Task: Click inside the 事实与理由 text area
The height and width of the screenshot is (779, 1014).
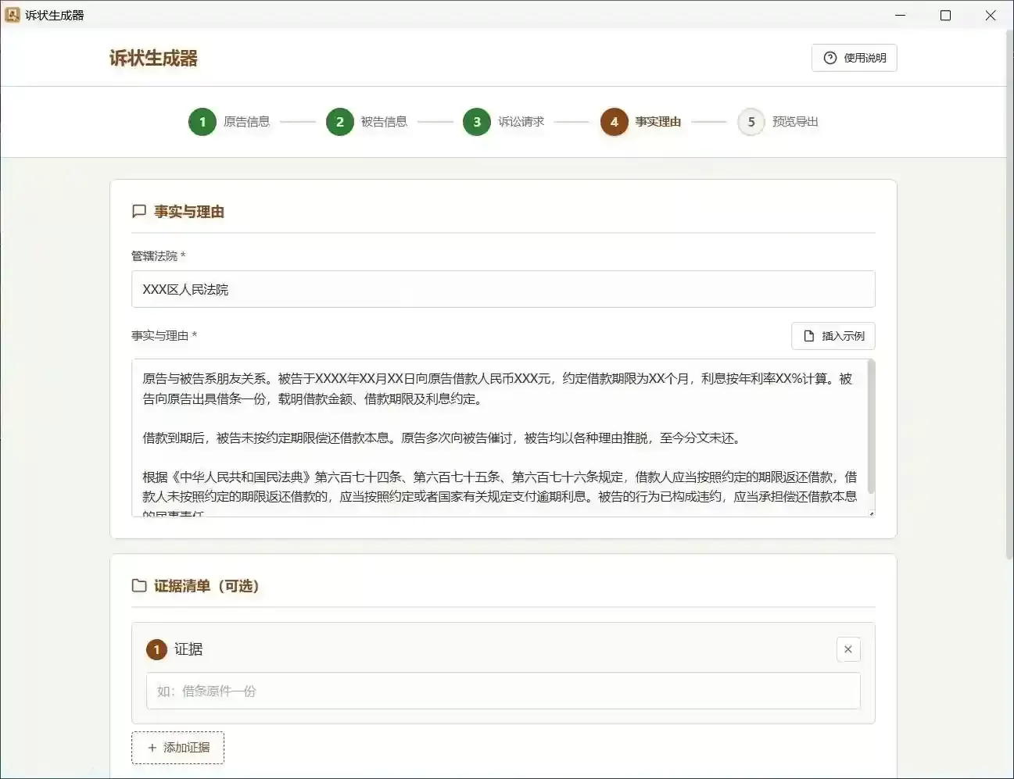Action: 503,438
